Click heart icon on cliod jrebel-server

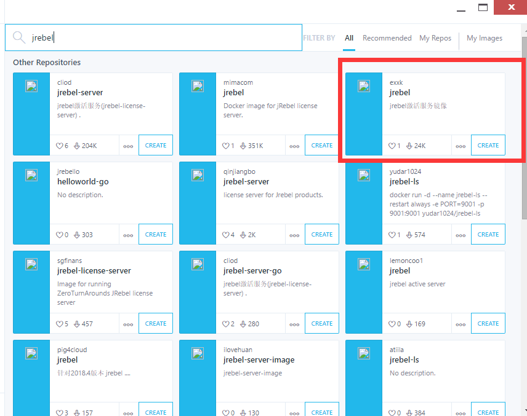pyautogui.click(x=60, y=146)
